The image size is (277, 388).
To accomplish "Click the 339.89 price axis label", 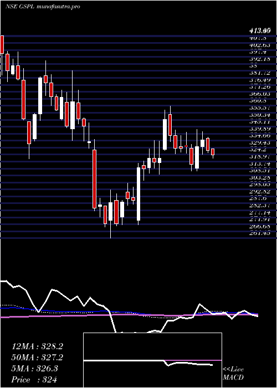I will tap(260, 129).
